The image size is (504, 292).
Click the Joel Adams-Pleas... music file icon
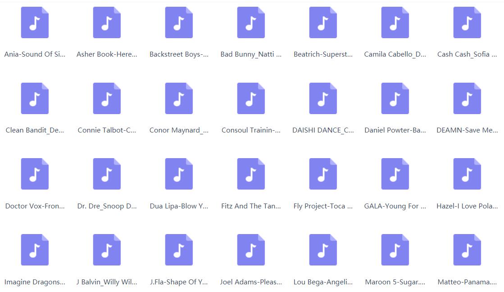[251, 250]
